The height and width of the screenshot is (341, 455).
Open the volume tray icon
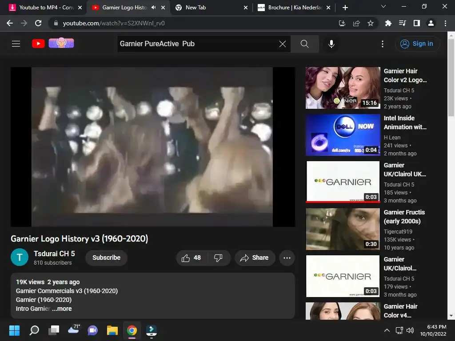(410, 330)
